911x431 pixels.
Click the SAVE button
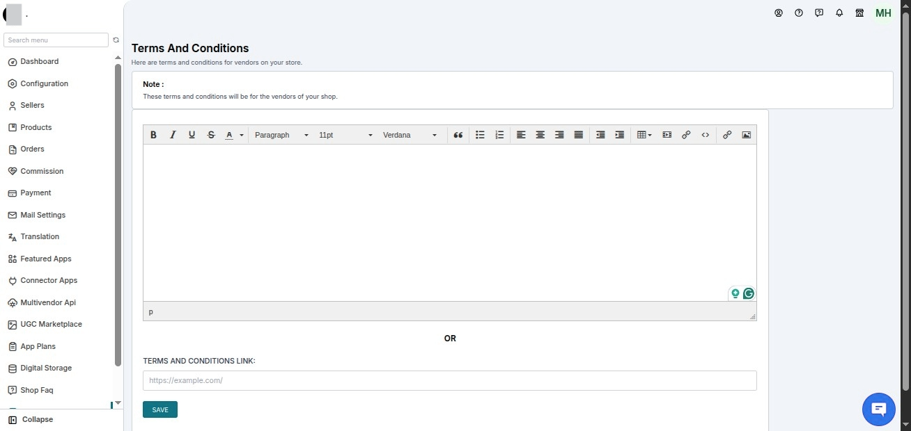(160, 409)
